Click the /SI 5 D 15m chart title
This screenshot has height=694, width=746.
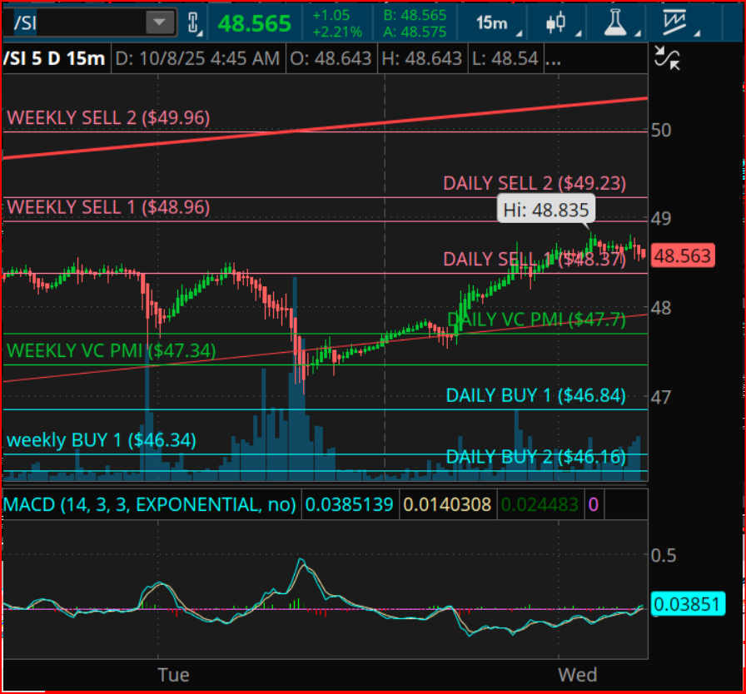tap(55, 59)
